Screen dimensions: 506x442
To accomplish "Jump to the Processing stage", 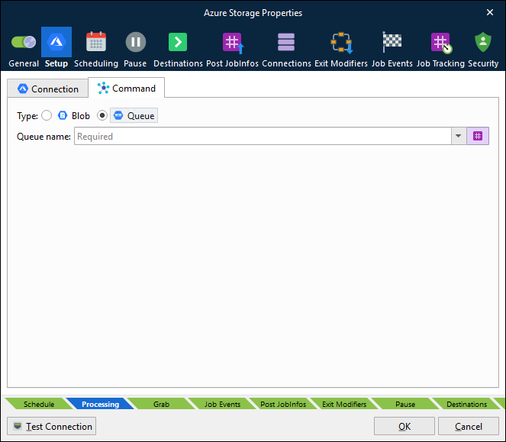I will [x=101, y=404].
